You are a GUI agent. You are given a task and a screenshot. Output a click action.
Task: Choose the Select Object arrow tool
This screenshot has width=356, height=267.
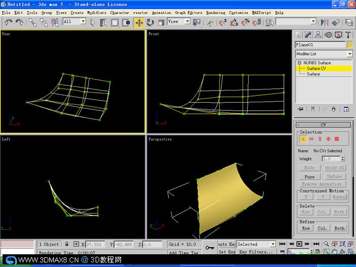pos(93,22)
